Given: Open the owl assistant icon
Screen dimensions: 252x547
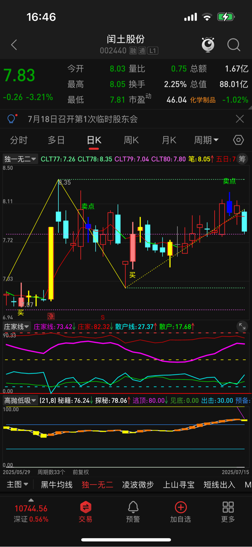Looking at the screenshot, I should [208, 45].
